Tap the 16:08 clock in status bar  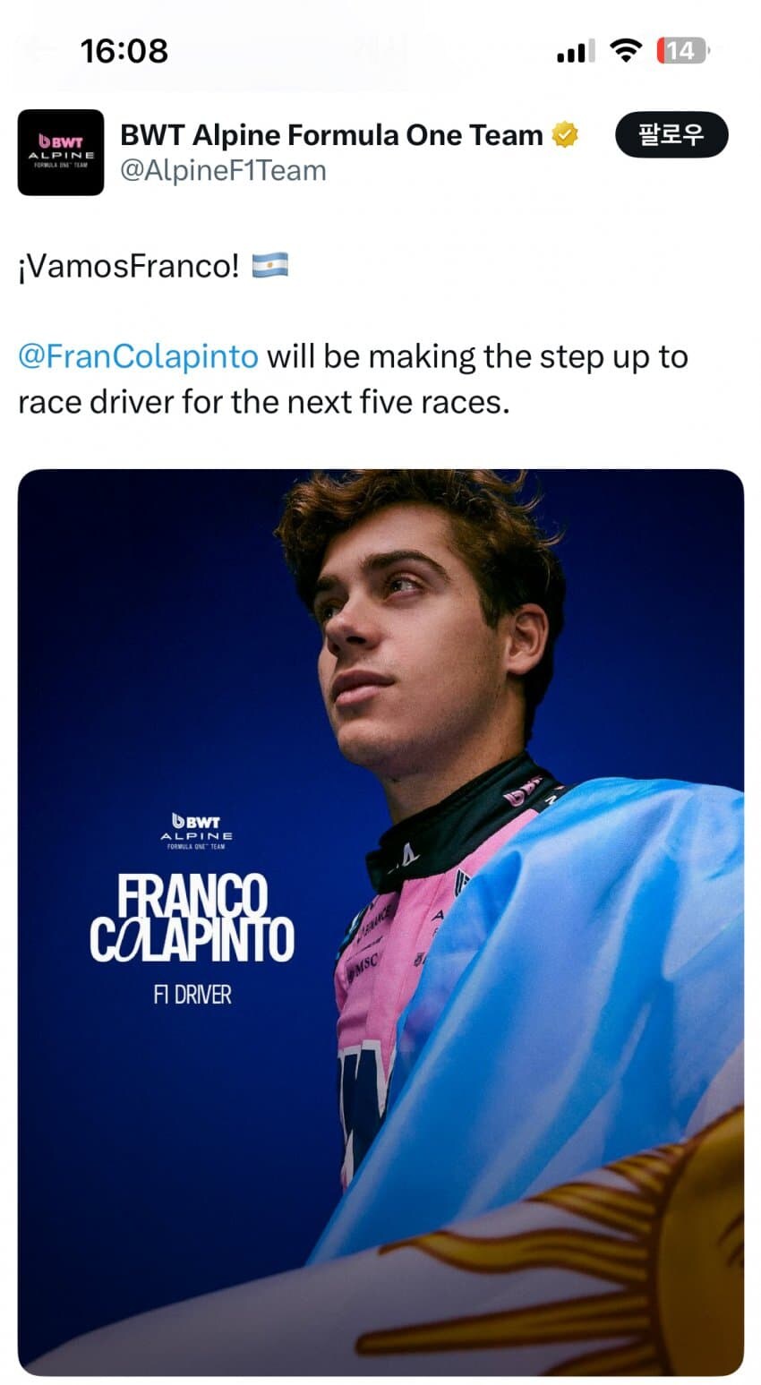pos(124,51)
